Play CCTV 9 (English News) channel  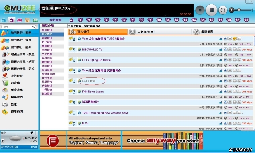pos(96,60)
